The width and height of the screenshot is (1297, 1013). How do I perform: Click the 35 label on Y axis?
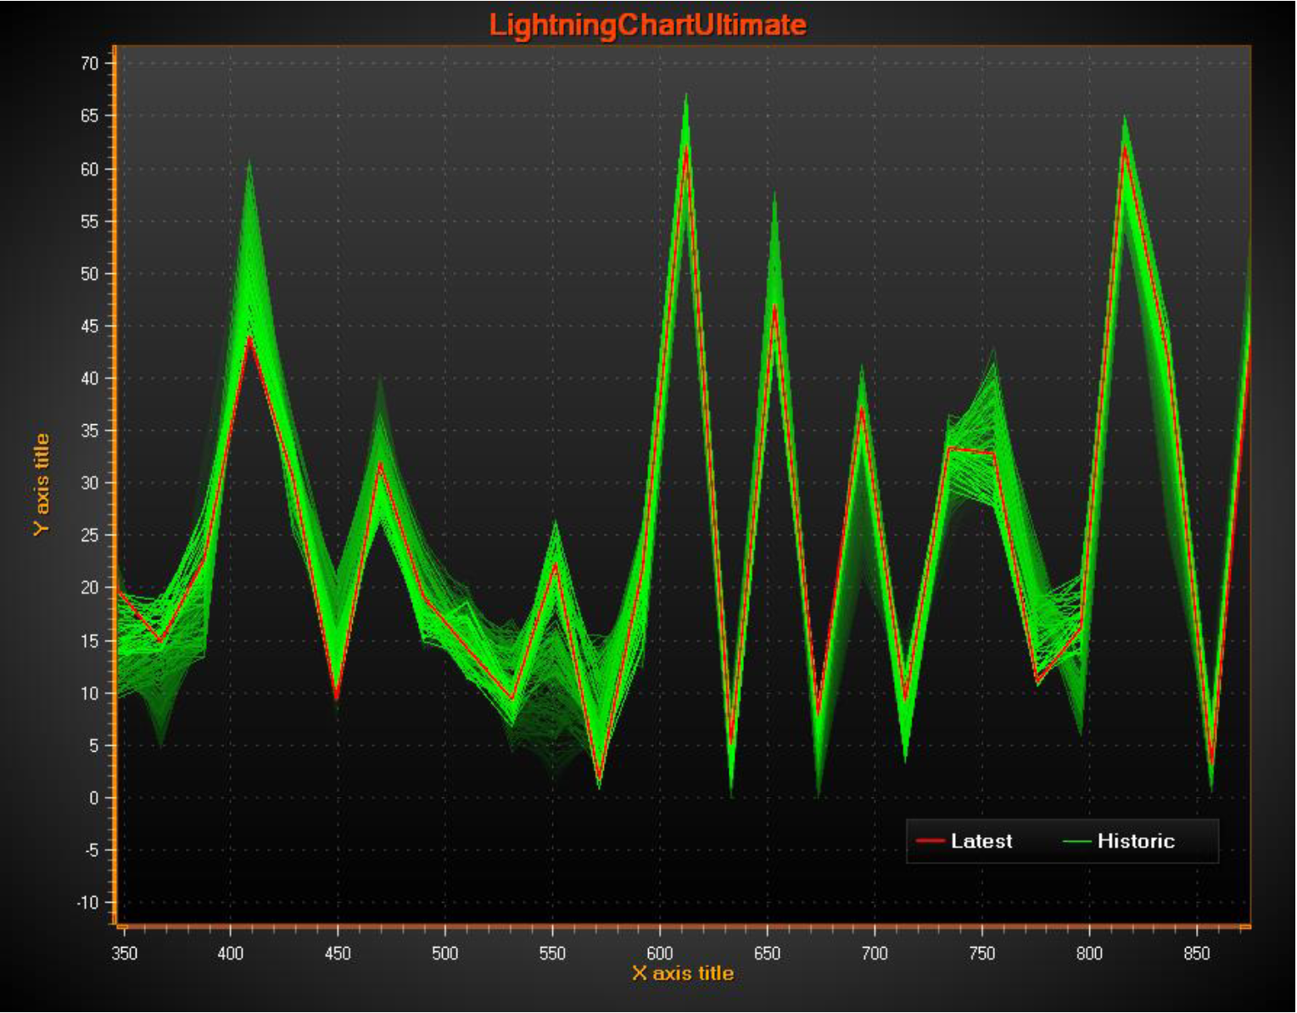click(x=90, y=430)
